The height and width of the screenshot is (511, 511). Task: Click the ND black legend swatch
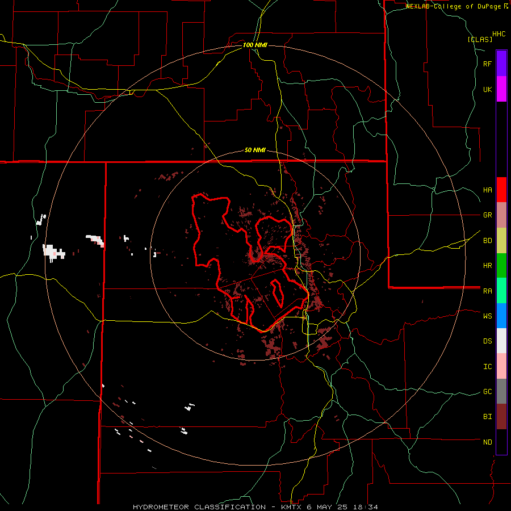point(501,442)
